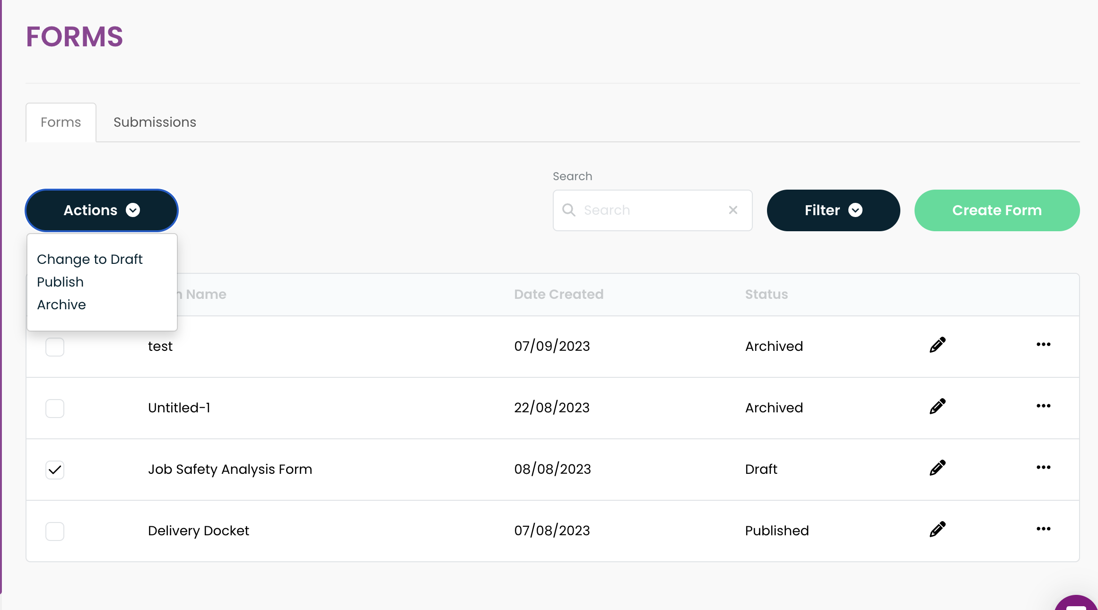Edit the test form with pencil icon
Screen dimensions: 1098x610
(937, 345)
